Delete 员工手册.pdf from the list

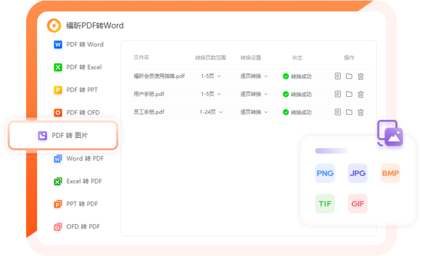coord(360,112)
